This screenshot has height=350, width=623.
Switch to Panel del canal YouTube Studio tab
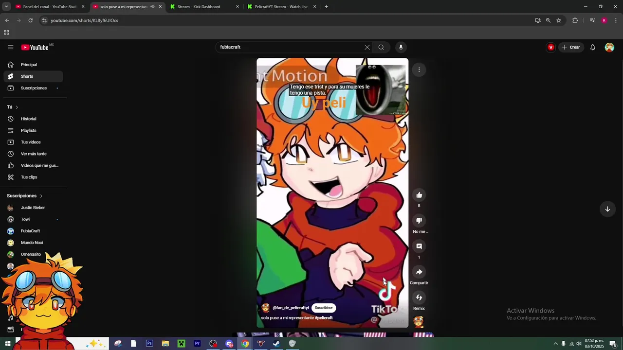click(x=50, y=7)
